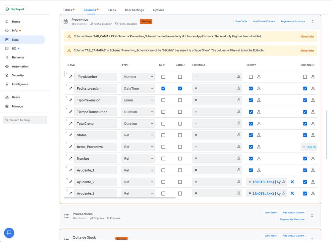
Task: Expand the Proveedores table section
Action: (312, 216)
